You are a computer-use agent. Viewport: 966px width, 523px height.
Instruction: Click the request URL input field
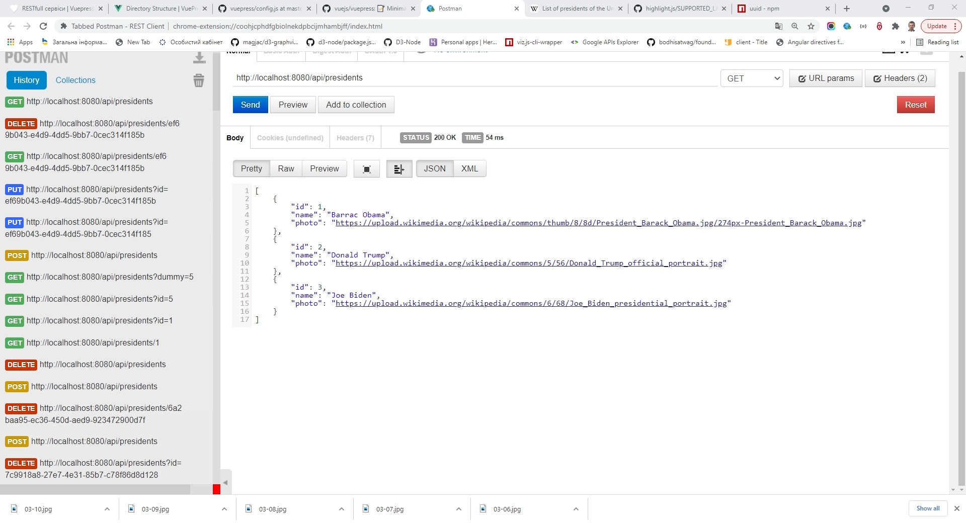click(x=475, y=78)
